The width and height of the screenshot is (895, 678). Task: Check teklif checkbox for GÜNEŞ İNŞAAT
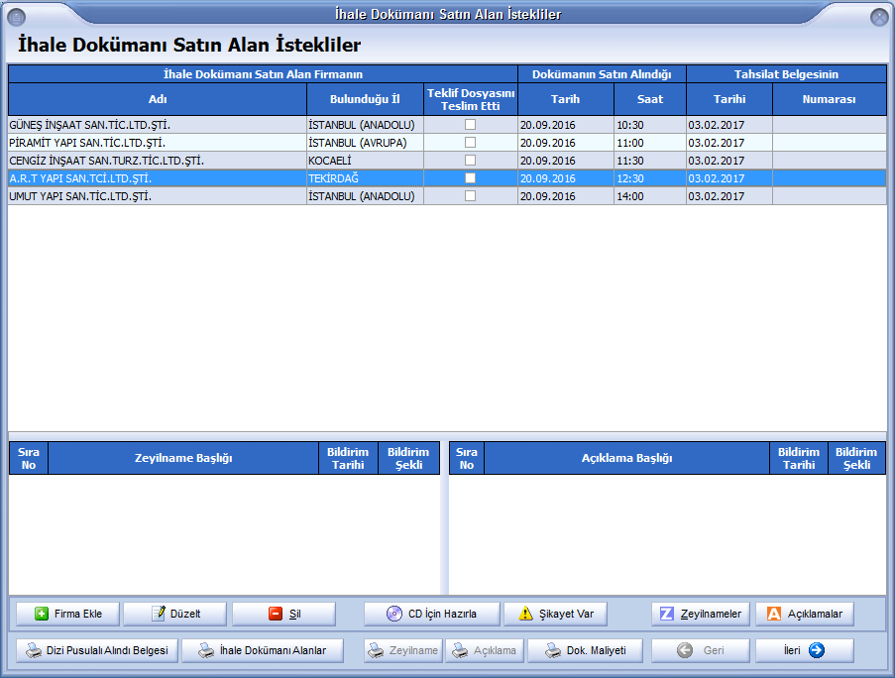471,125
